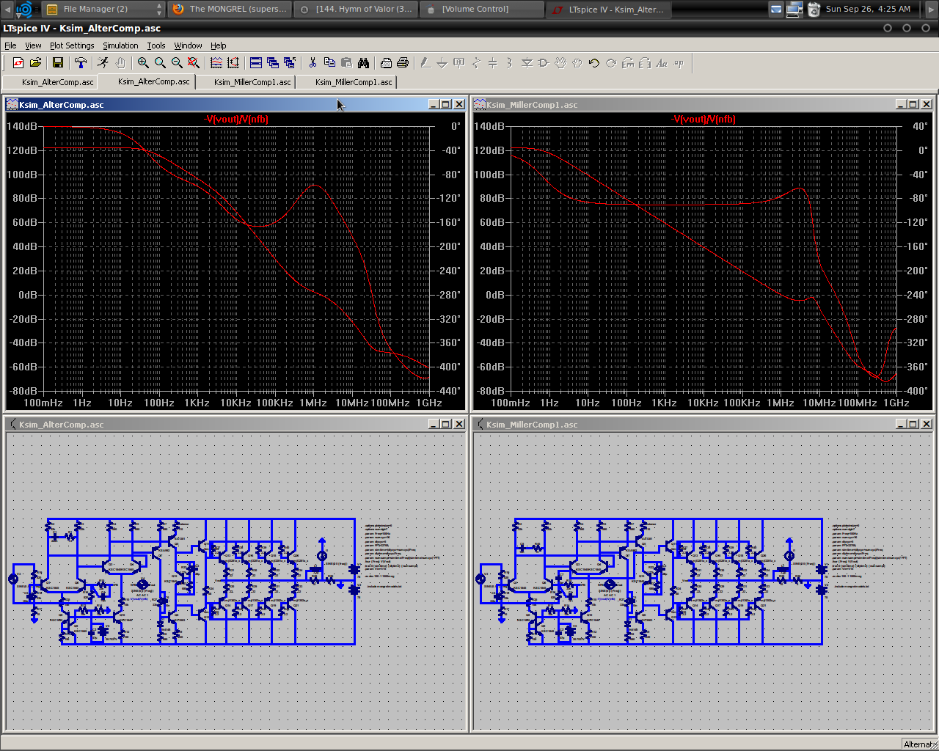Maximize the Ksim_MillerComp1.asc plot window
The height and width of the screenshot is (751, 939).
(x=913, y=104)
